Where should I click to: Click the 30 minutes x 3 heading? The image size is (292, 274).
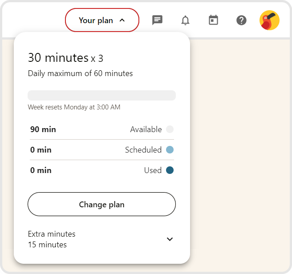(x=65, y=58)
